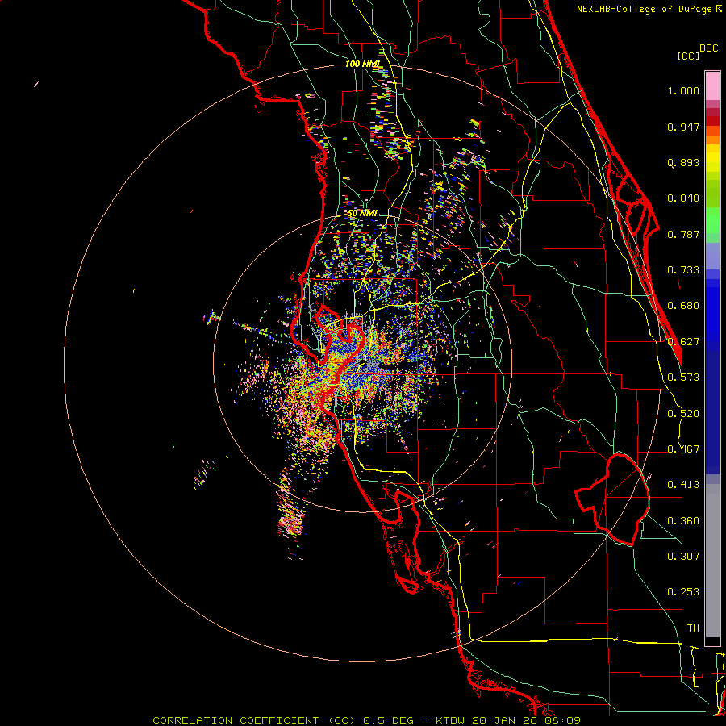Screen dimensions: 726x726
Task: Select the 0.307 color scale value
Action: click(x=683, y=557)
